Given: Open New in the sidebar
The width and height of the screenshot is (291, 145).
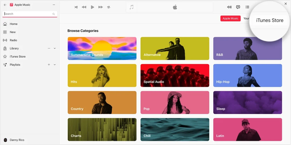Looking at the screenshot, I should [30, 32].
